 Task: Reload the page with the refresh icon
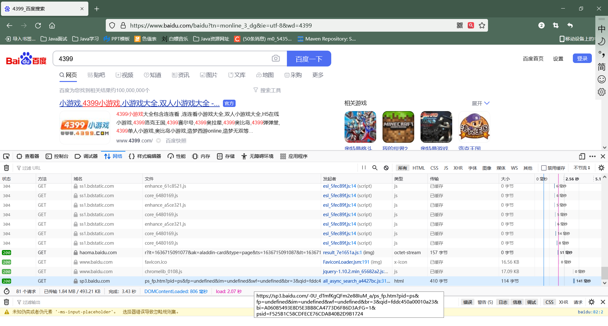point(38,26)
